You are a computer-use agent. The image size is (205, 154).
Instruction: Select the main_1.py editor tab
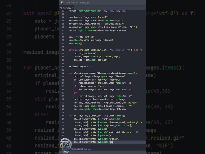(x=67, y=8)
